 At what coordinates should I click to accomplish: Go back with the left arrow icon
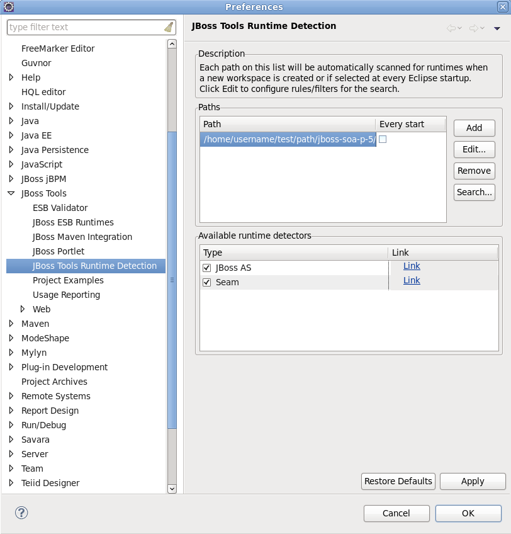pos(451,28)
